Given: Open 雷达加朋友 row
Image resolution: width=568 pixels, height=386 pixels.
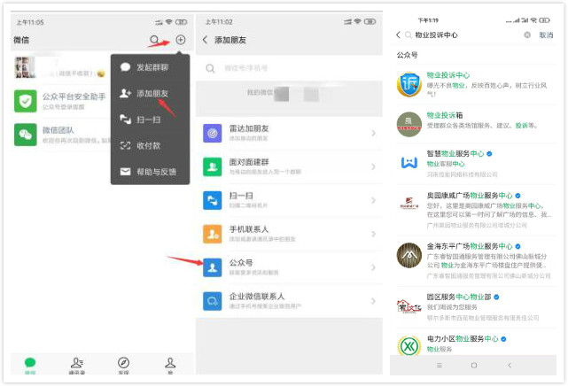Looking at the screenshot, I should tap(289, 133).
